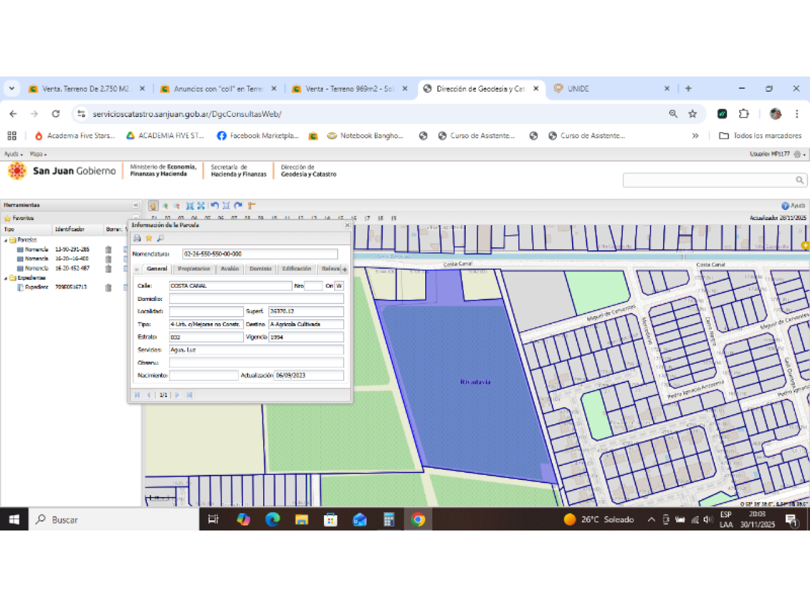Switch to the Propietarios tab
810x607 pixels.
[x=194, y=269]
